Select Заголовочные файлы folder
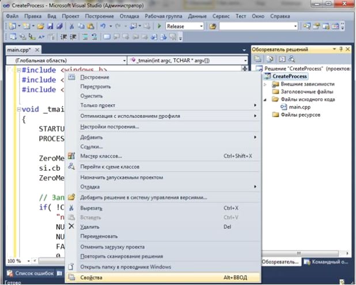 point(307,92)
